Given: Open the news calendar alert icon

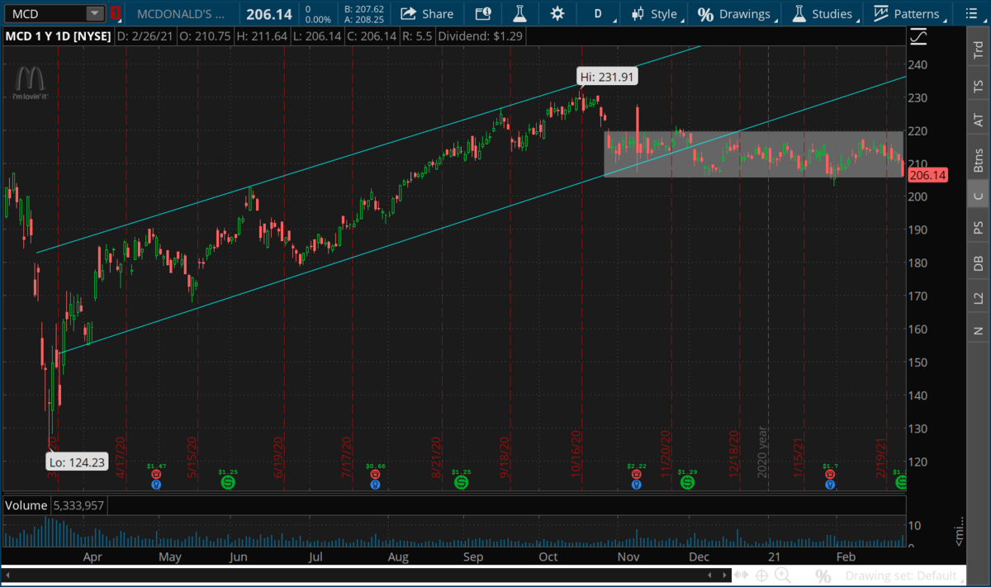Looking at the screenshot, I should point(482,13).
